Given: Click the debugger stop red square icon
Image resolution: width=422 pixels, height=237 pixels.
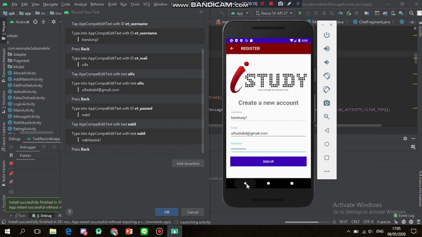Looking at the screenshot, I should 11,163.
